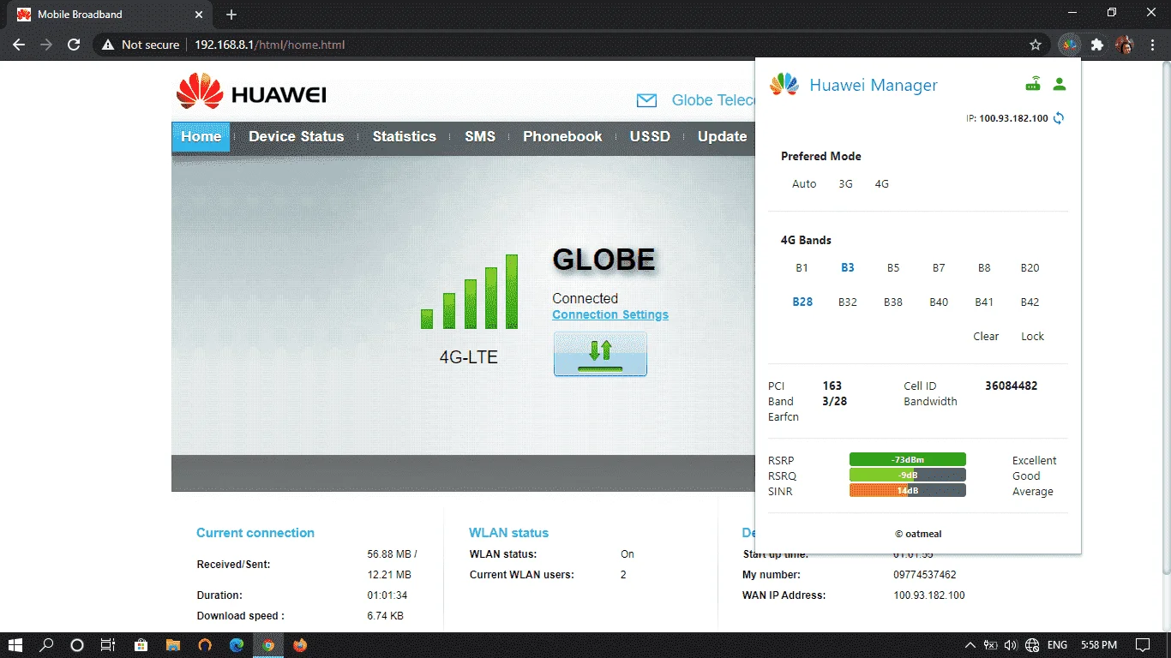This screenshot has width=1171, height=658.
Task: Click the Huawei Manager extension toolbar icon
Action: pyautogui.click(x=1070, y=45)
